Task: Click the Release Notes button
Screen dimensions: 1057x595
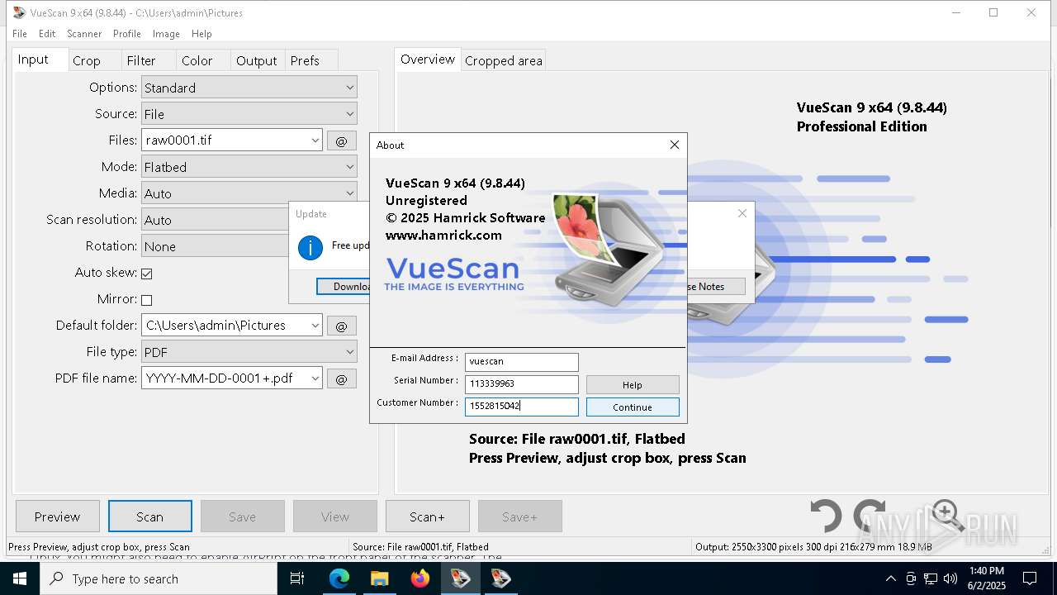Action: coord(716,286)
